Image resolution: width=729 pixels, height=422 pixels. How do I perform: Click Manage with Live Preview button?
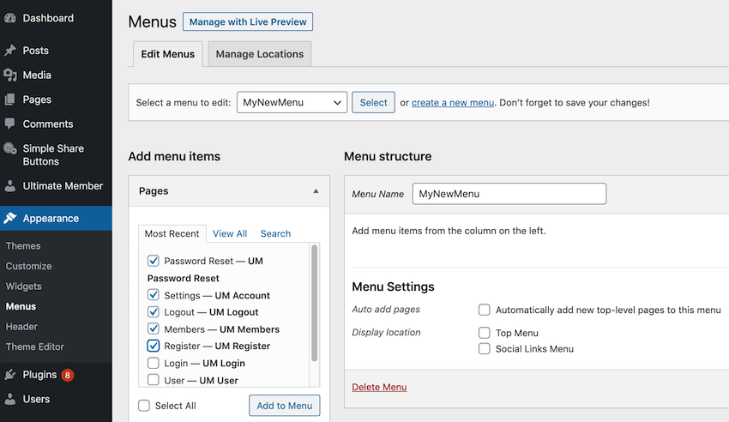(248, 21)
